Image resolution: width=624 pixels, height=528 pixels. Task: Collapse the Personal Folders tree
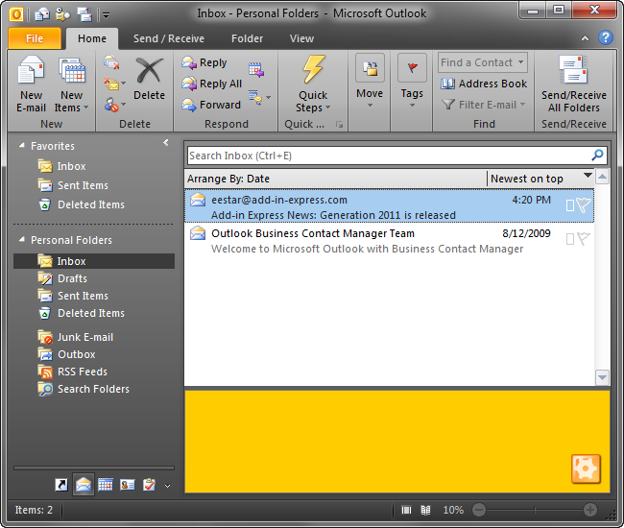(22, 240)
